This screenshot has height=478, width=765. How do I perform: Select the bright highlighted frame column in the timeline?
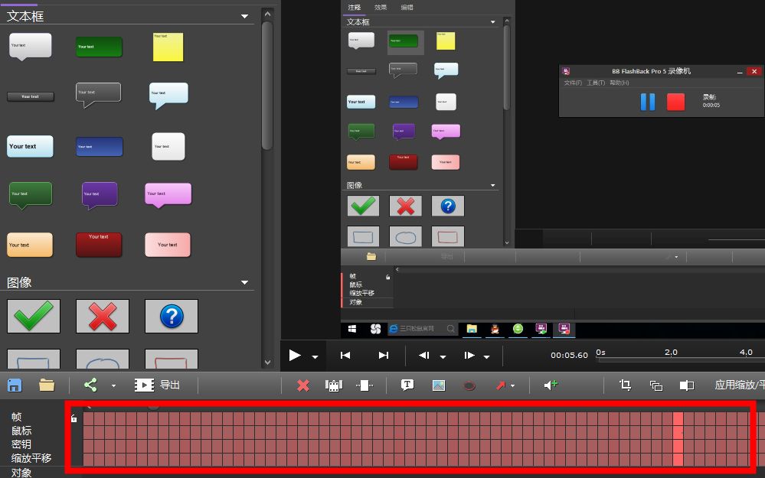[678, 439]
